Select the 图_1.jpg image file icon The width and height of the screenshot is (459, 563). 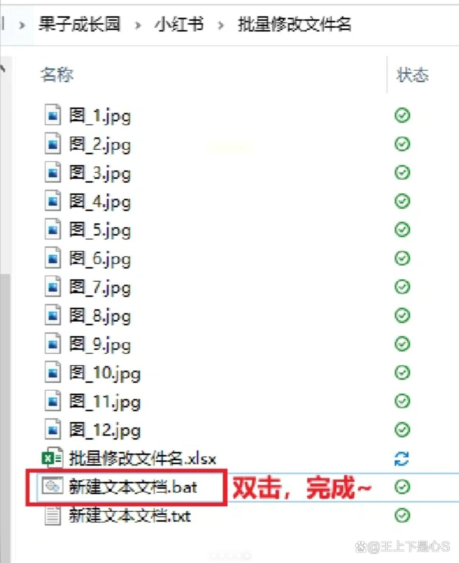pyautogui.click(x=53, y=115)
